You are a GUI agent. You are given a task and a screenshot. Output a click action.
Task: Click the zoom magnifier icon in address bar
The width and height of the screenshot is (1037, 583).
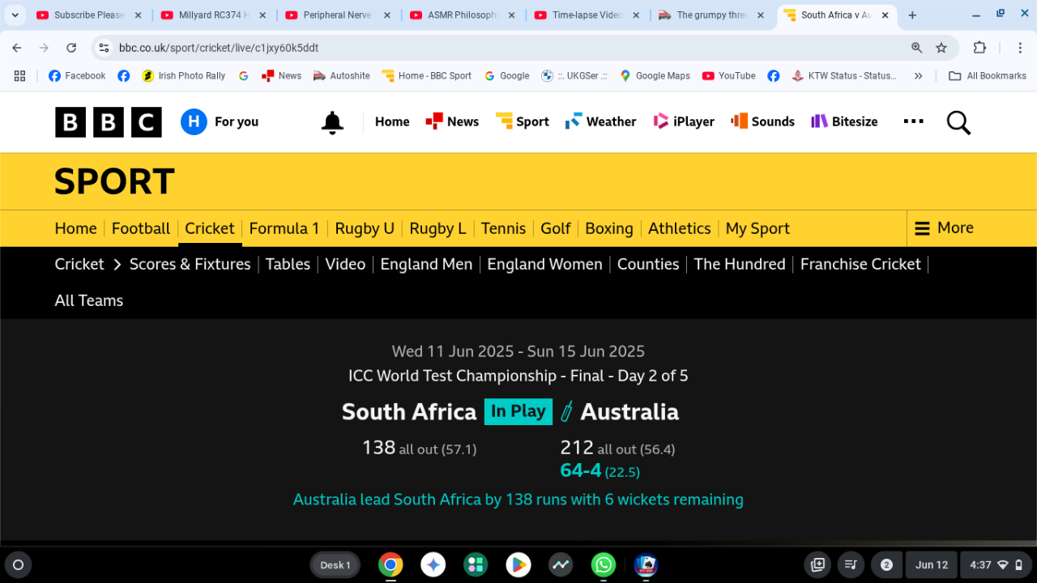(x=917, y=48)
